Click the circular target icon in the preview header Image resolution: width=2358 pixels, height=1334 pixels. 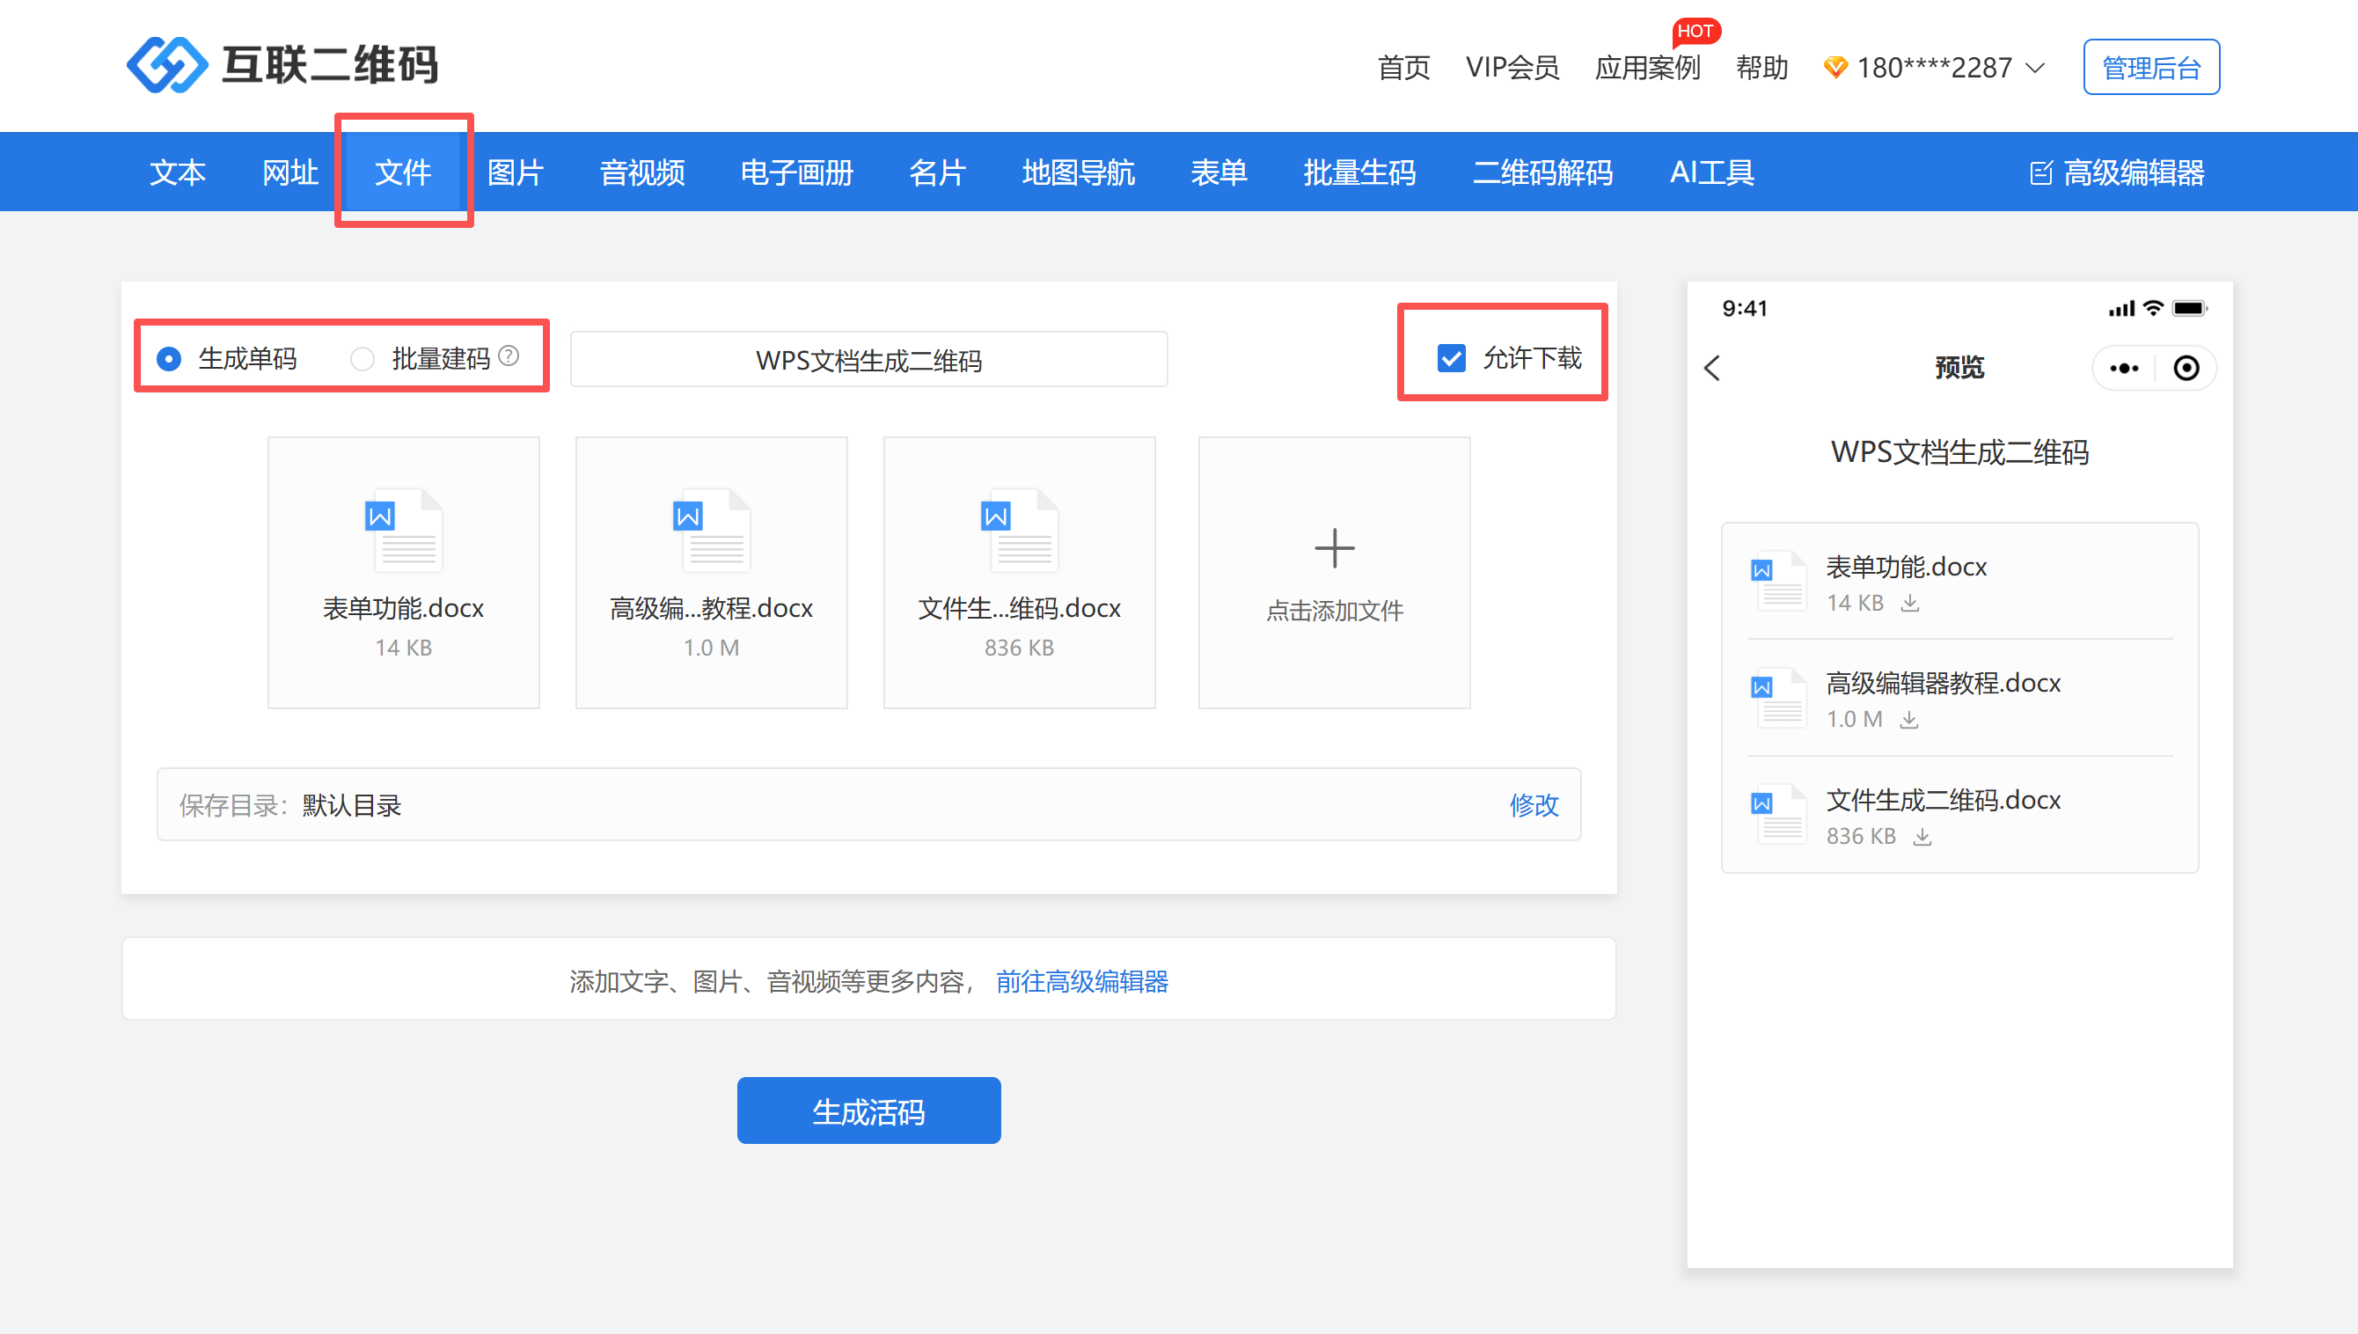click(x=2186, y=369)
